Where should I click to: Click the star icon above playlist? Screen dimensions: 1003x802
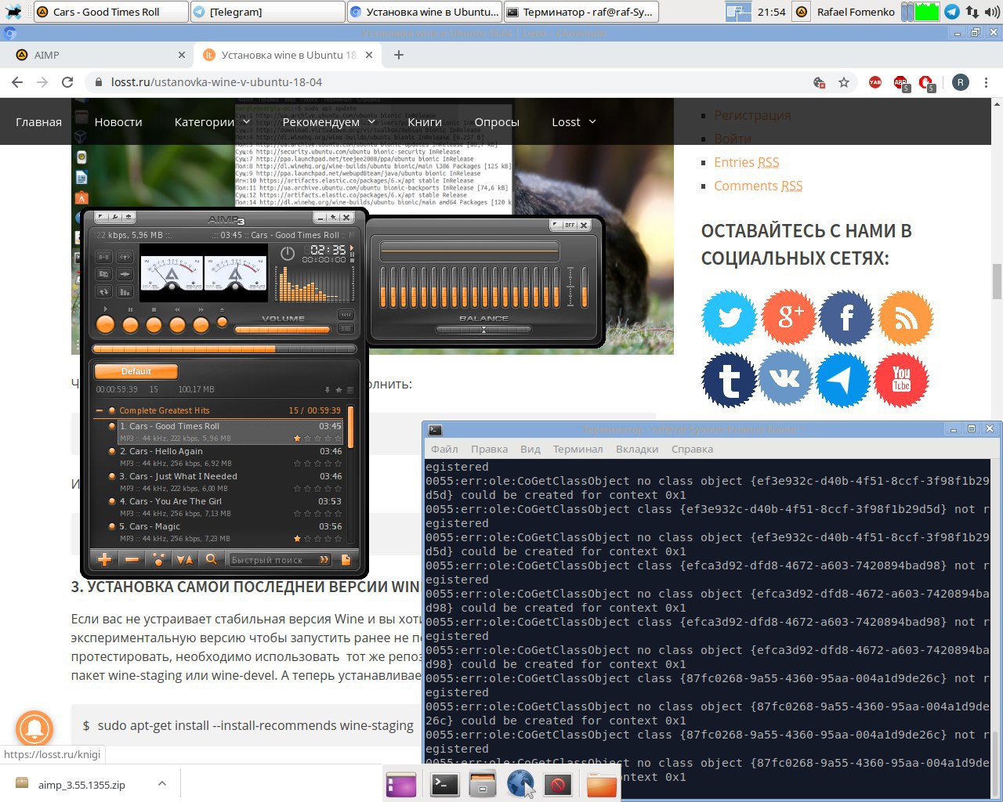pos(339,389)
